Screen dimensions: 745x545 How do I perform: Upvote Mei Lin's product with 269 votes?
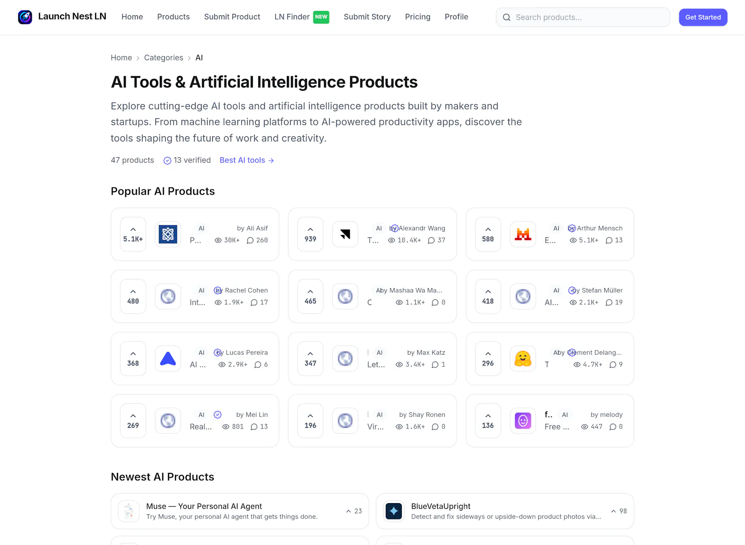(x=133, y=421)
